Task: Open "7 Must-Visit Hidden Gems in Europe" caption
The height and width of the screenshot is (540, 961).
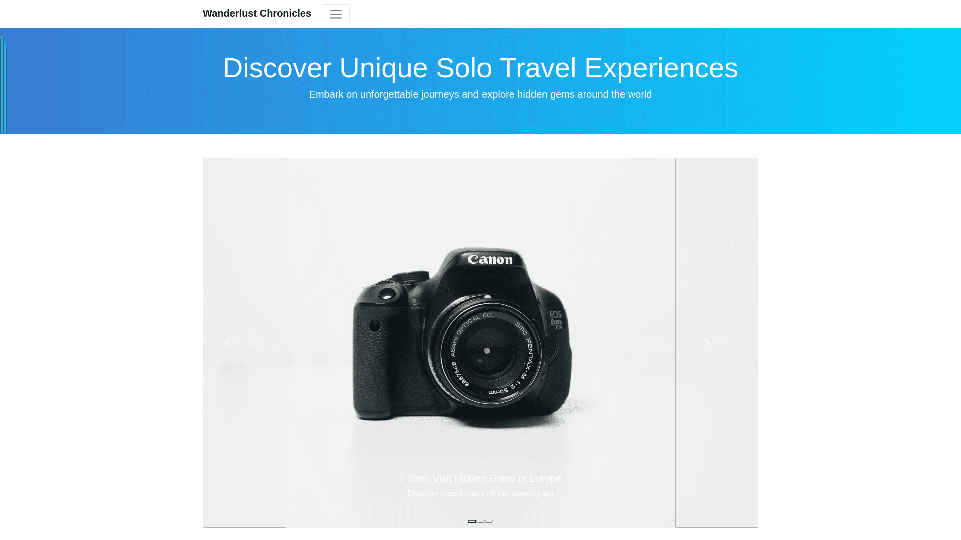Action: [480, 478]
